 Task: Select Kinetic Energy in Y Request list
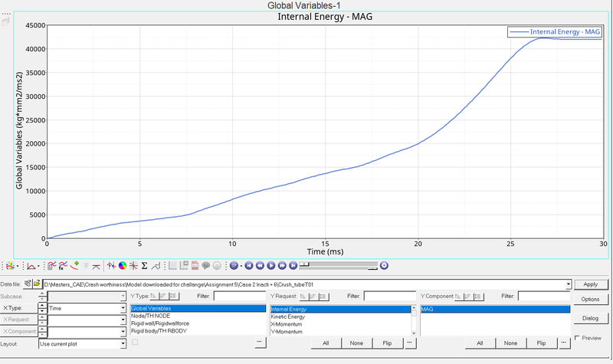click(x=288, y=316)
